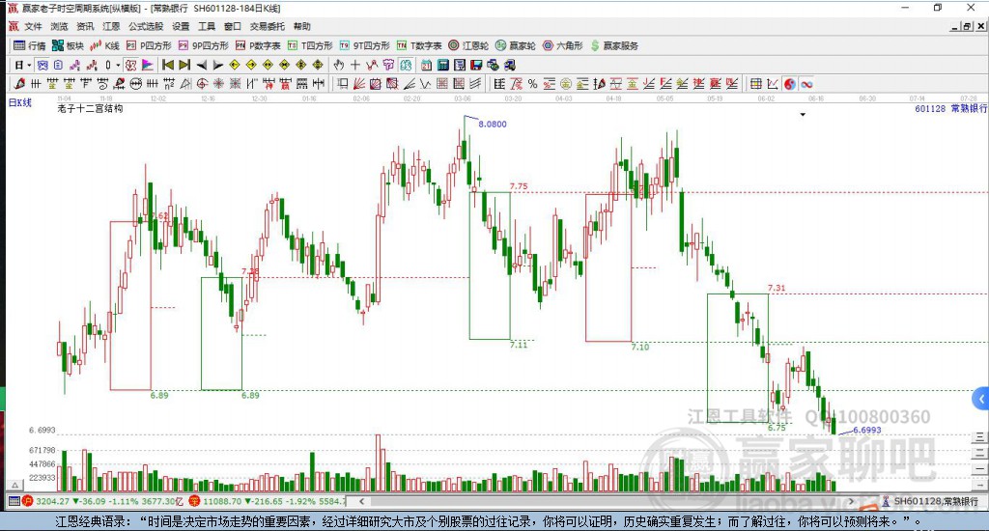
Task: Open the calendar icon
Action: (x=426, y=65)
